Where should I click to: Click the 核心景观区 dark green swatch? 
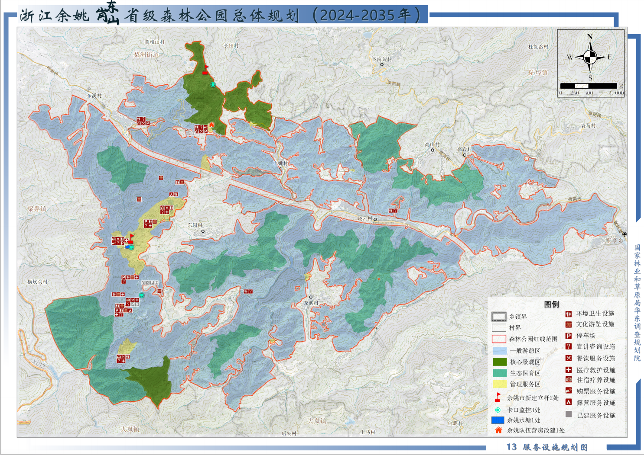(x=500, y=362)
